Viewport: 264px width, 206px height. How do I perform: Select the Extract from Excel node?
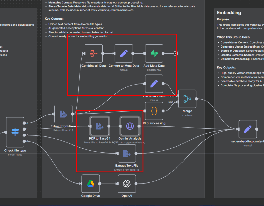pos(63,114)
